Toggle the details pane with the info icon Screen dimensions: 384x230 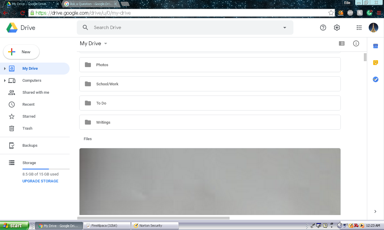pyautogui.click(x=356, y=43)
